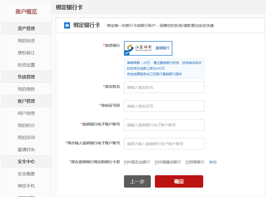Click the 直销银行电子账户账号 input field
The width and height of the screenshot is (266, 197).
coord(164,125)
